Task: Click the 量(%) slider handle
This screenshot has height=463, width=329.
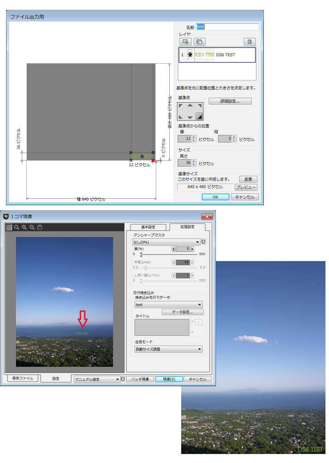Action: (141, 254)
